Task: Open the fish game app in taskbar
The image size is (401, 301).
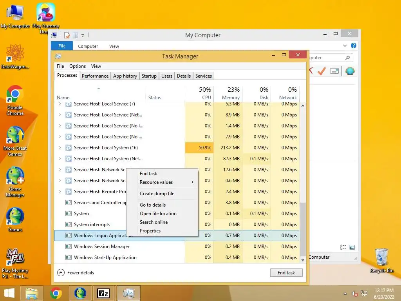Action: pyautogui.click(x=80, y=293)
